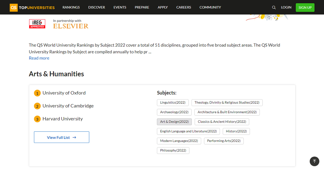The image size is (324, 184).
Task: Open the Discover menu
Action: [97, 7]
